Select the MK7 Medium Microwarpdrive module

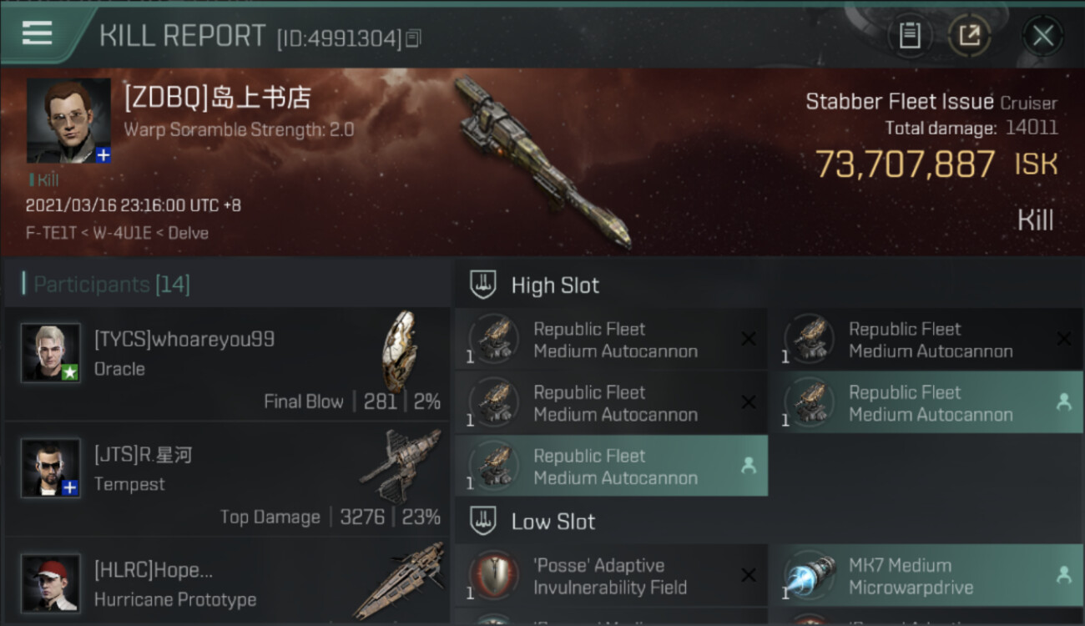[926, 576]
